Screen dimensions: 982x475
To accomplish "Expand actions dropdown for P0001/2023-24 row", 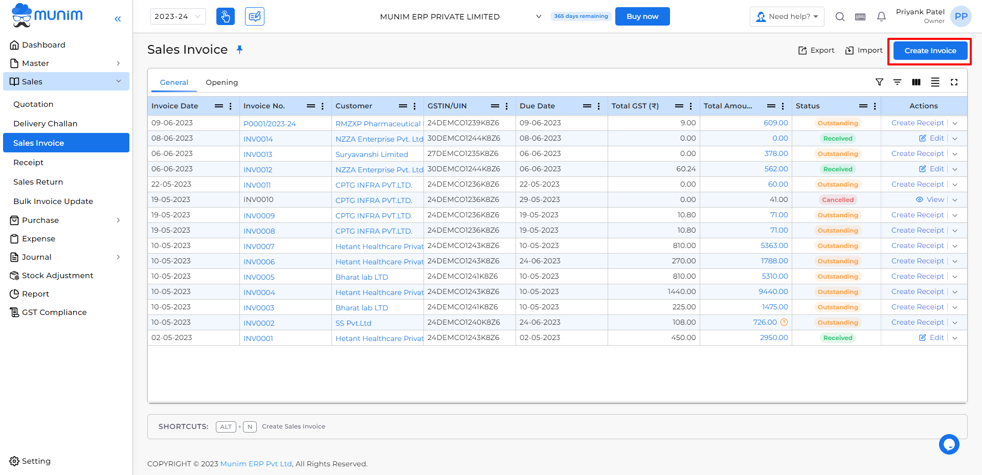I will click(x=955, y=123).
